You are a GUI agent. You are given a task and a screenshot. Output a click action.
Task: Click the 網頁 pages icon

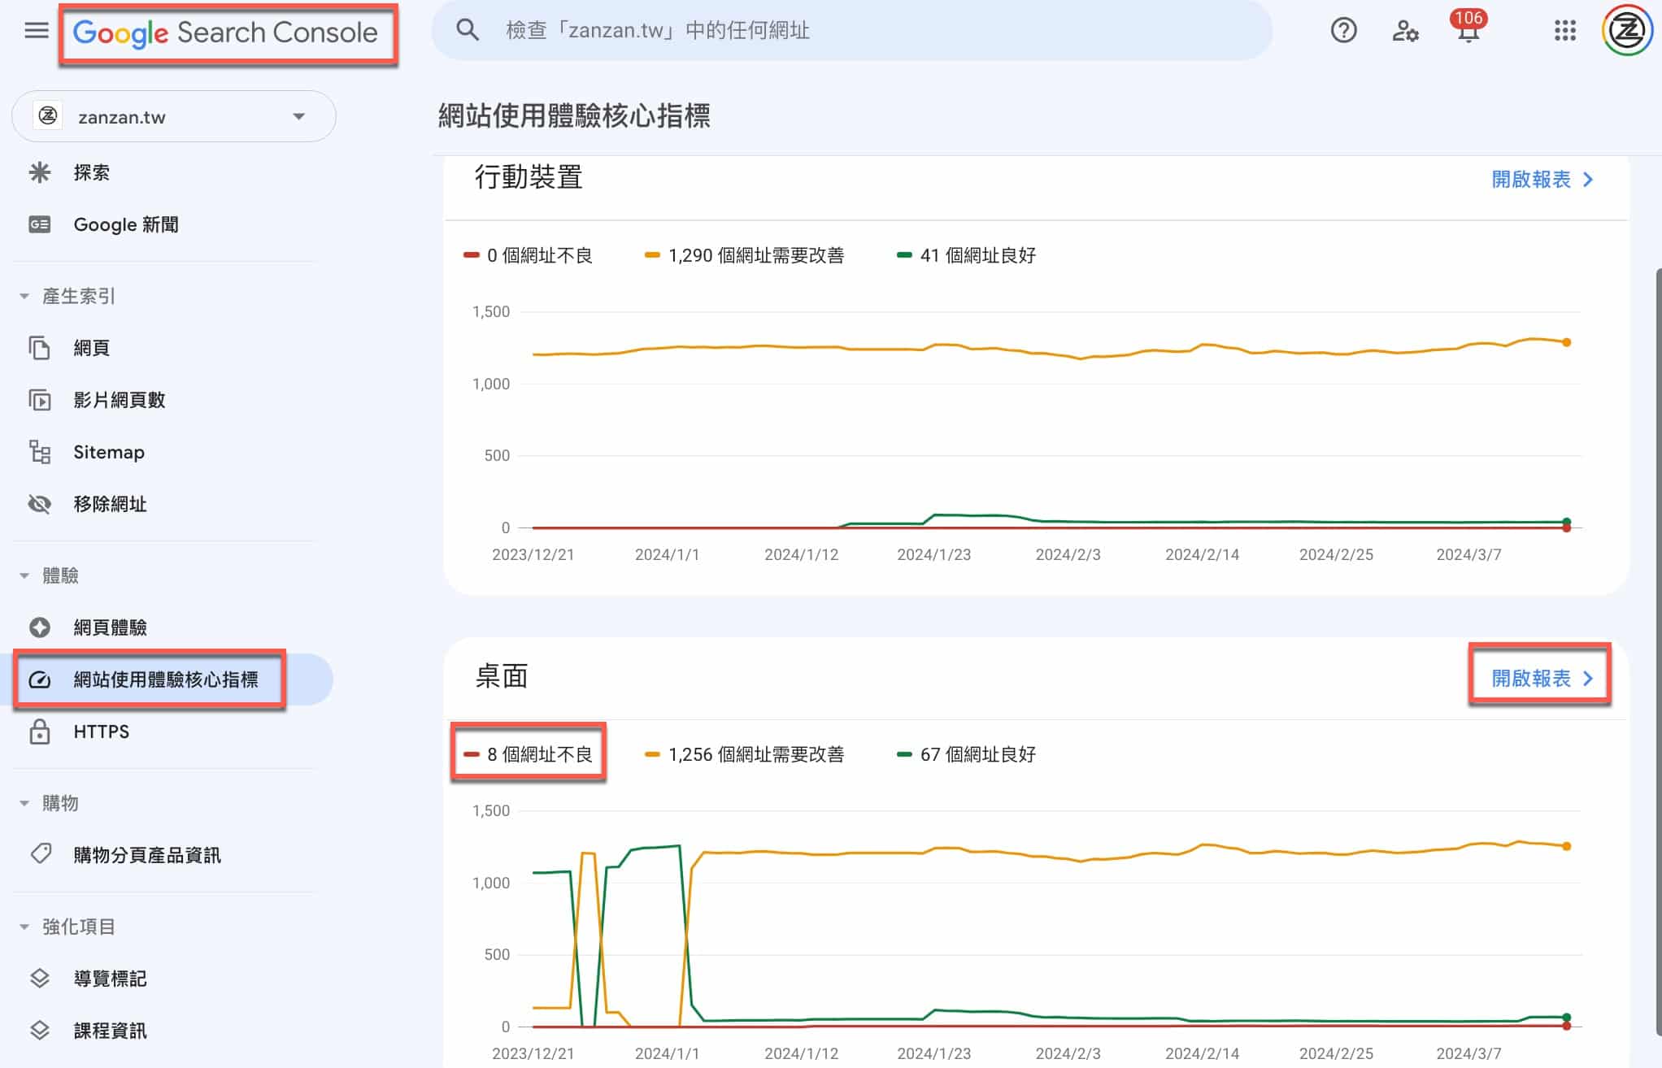tap(40, 348)
